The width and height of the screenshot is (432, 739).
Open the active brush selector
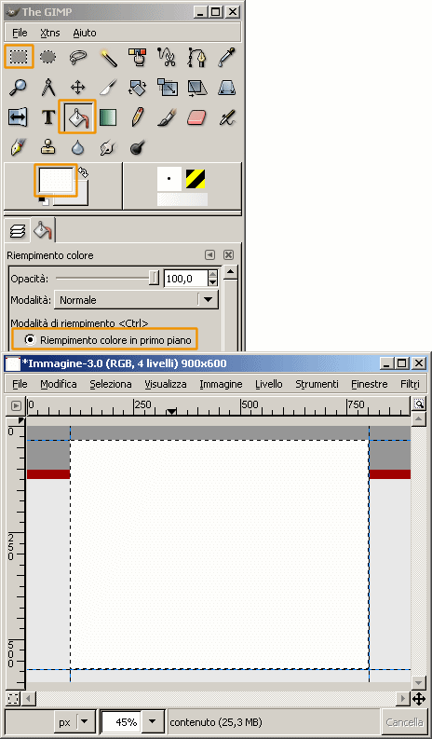pyautogui.click(x=169, y=179)
